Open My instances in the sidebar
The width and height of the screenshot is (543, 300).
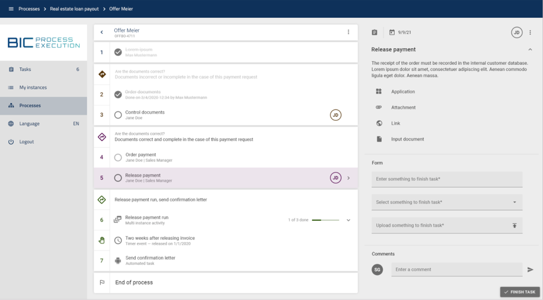point(33,87)
